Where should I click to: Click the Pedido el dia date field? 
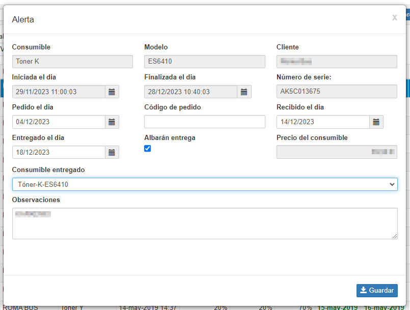pyautogui.click(x=59, y=122)
